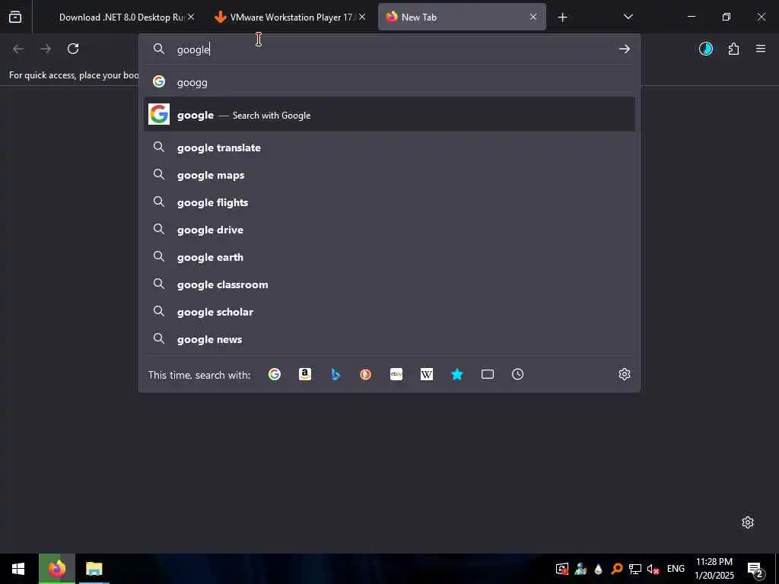Click the magnifier tray icon in the taskbar
Screen dimensions: 779x584
pyautogui.click(x=616, y=569)
